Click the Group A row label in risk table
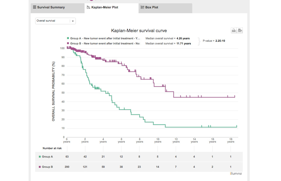 [x=47, y=157]
